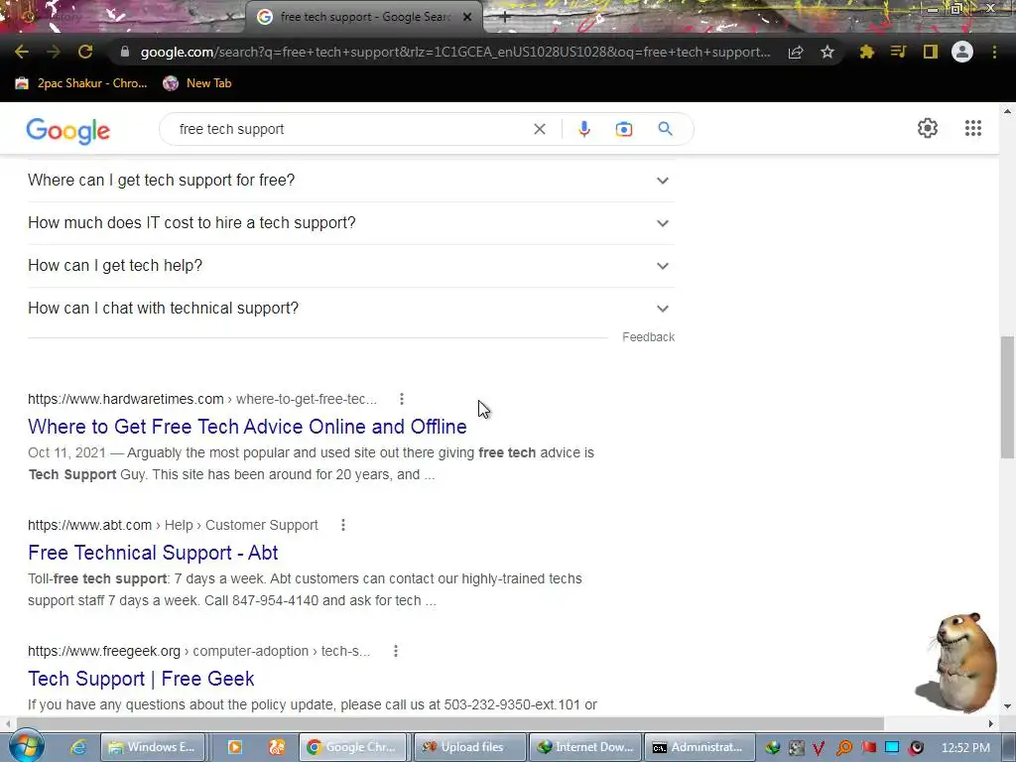This screenshot has height=762, width=1016.
Task: Open 'Free Technical Support - Abt' result
Action: pos(153,552)
